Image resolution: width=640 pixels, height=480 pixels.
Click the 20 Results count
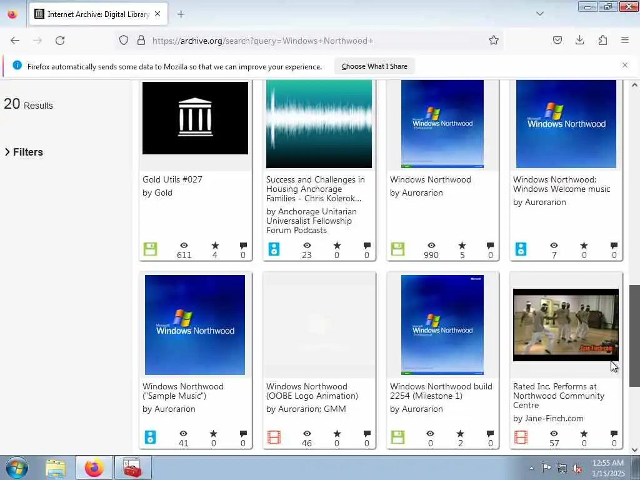point(28,104)
